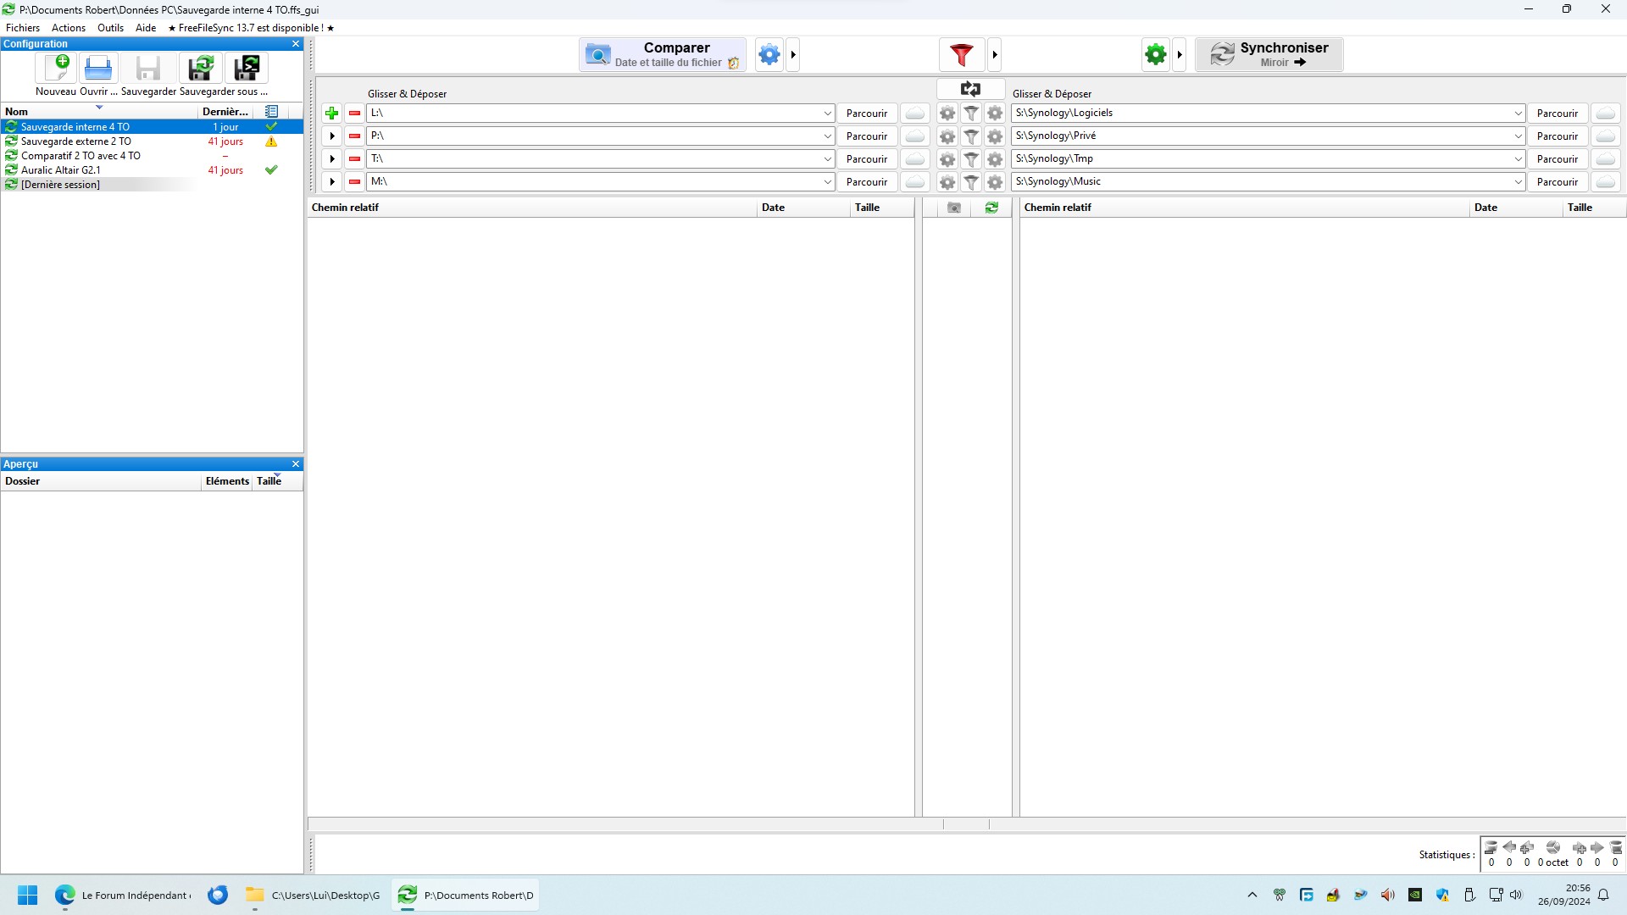The width and height of the screenshot is (1627, 915).
Task: Click FreeFileSync 13.7 est disponible notice
Action: pos(251,28)
